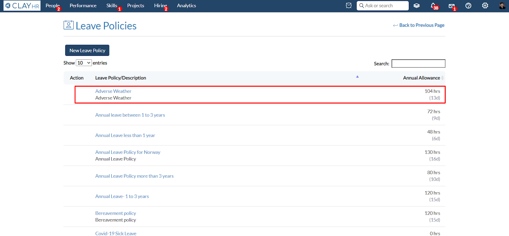Image resolution: width=509 pixels, height=236 pixels.
Task: Click the Ask or search box
Action: click(x=382, y=6)
